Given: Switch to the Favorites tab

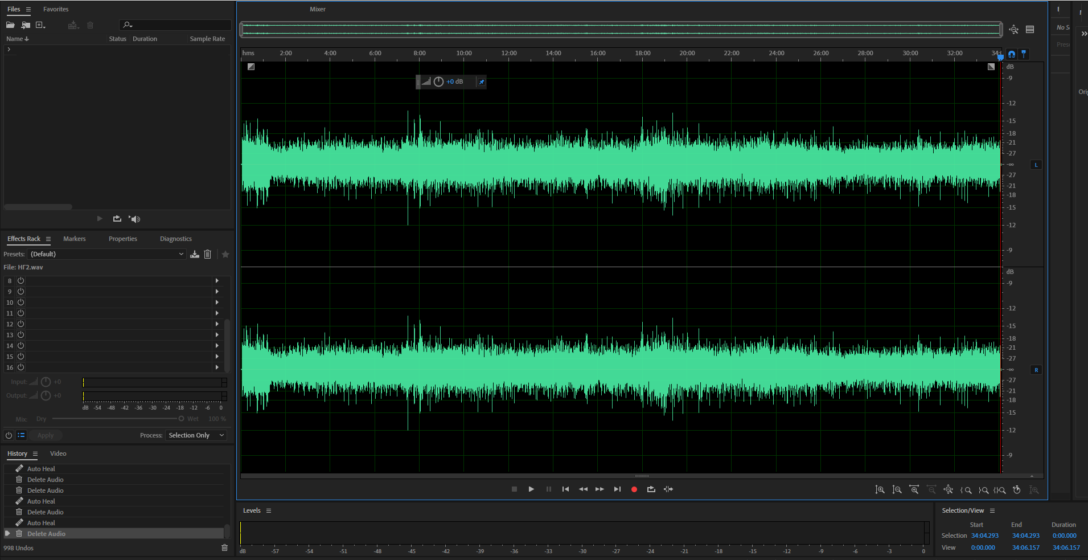Looking at the screenshot, I should [x=56, y=10].
